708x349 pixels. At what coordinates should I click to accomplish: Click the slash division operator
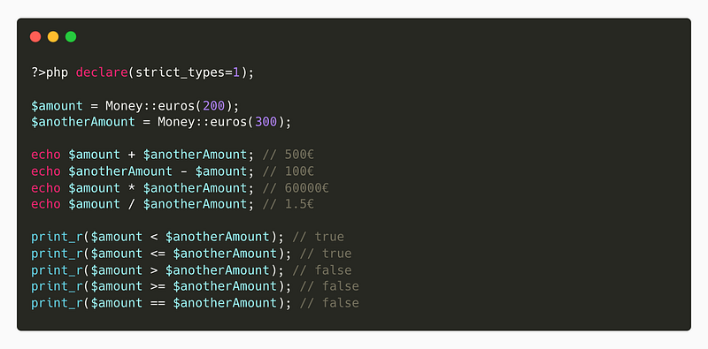tap(131, 204)
